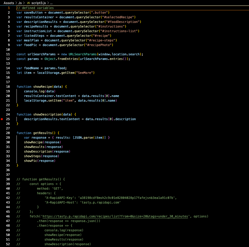This screenshot has height=247, width=249.
Task: Toggle a breakpoint next to line 46
Action: (2, 216)
